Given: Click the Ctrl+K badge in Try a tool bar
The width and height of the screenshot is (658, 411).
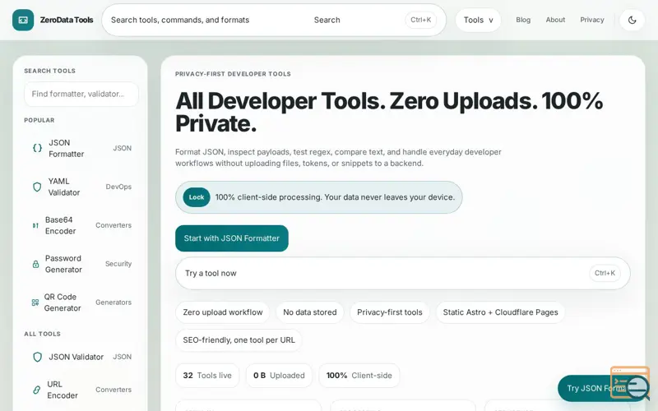Looking at the screenshot, I should tap(605, 273).
